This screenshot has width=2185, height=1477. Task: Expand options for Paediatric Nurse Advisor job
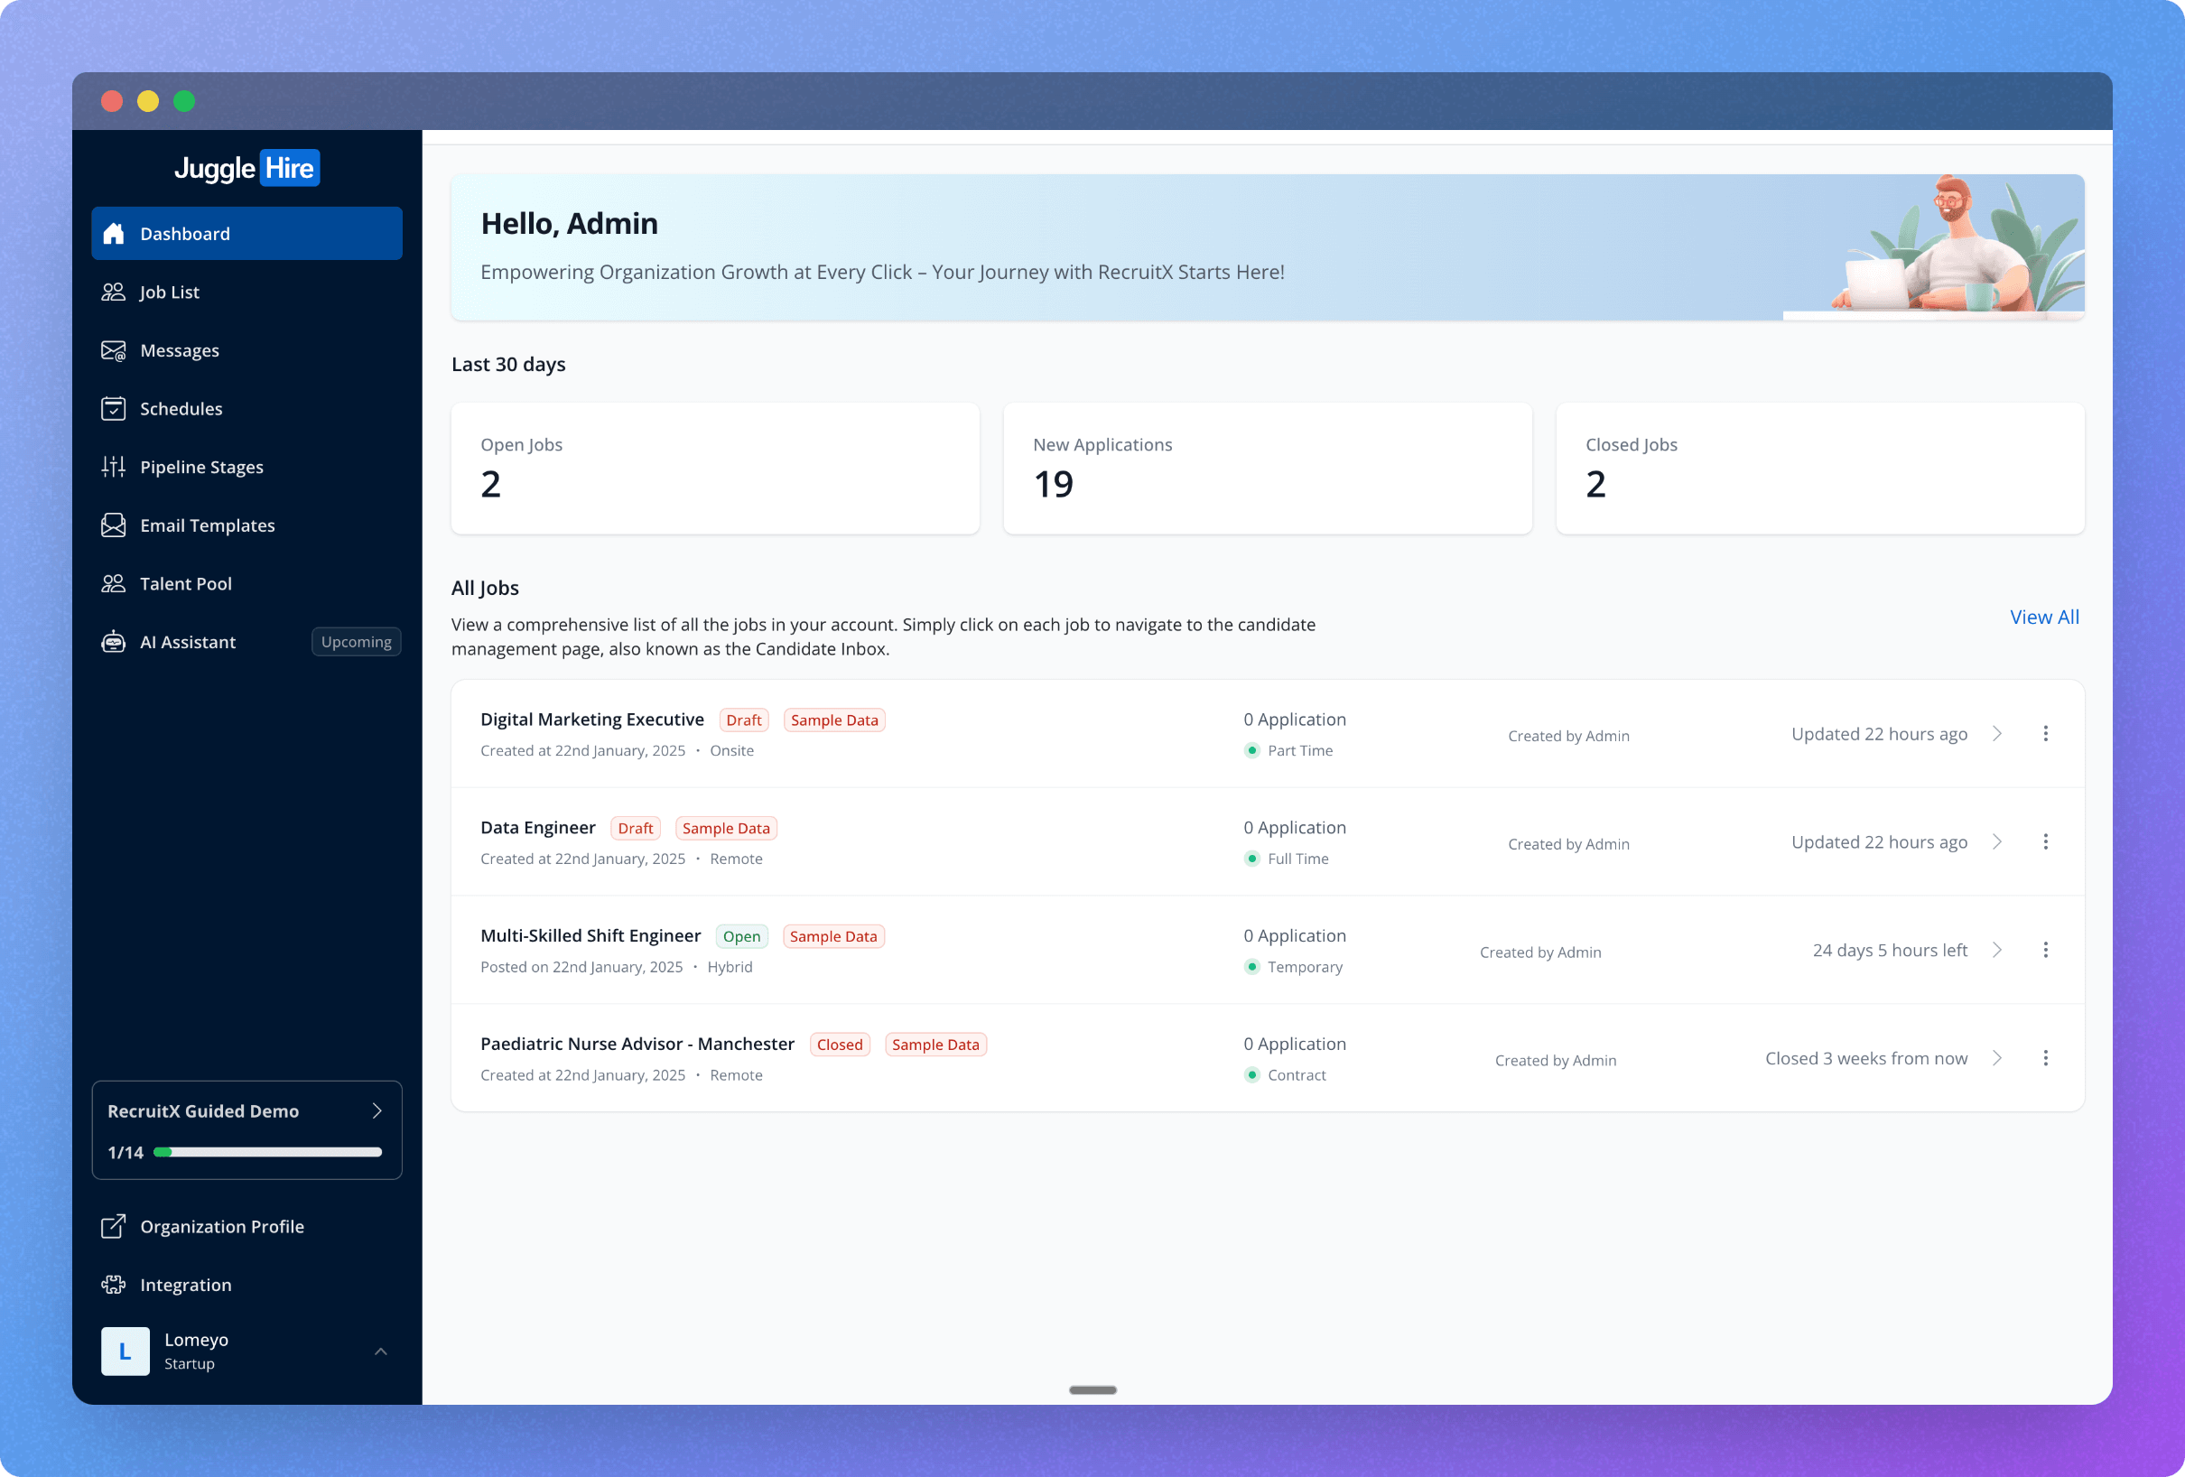(2047, 1058)
